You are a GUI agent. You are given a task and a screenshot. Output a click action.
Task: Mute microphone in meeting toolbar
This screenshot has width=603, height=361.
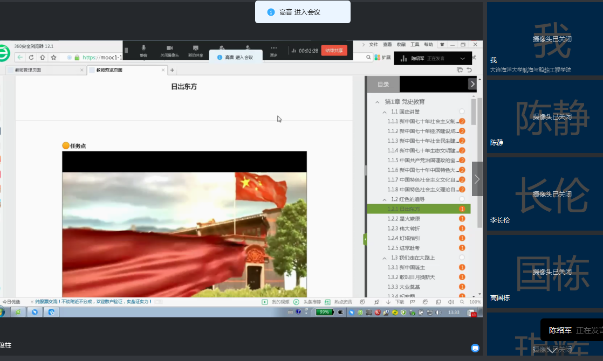[x=143, y=50]
